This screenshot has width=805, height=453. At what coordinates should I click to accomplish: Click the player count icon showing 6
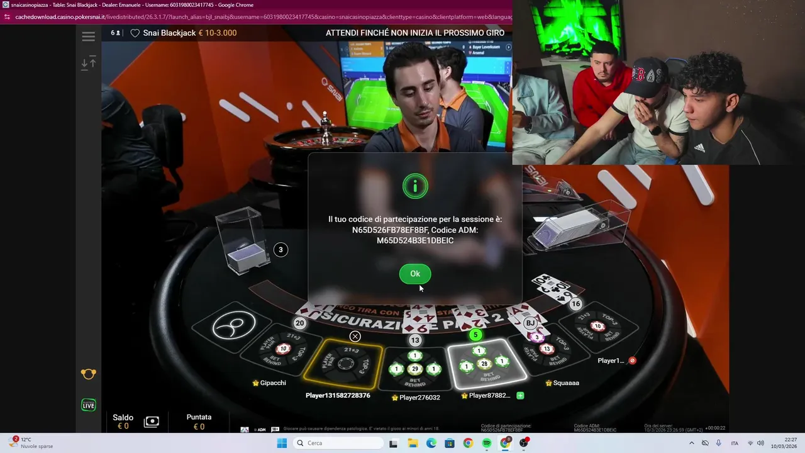click(x=116, y=33)
